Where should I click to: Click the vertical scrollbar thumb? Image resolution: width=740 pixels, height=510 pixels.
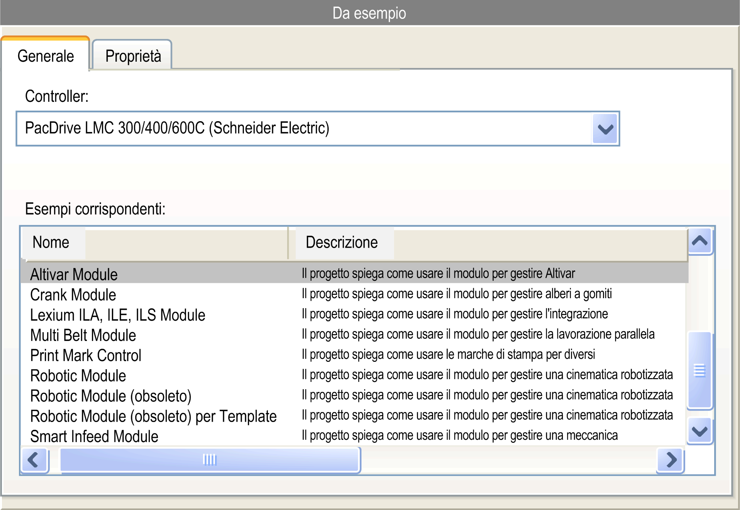click(x=700, y=370)
